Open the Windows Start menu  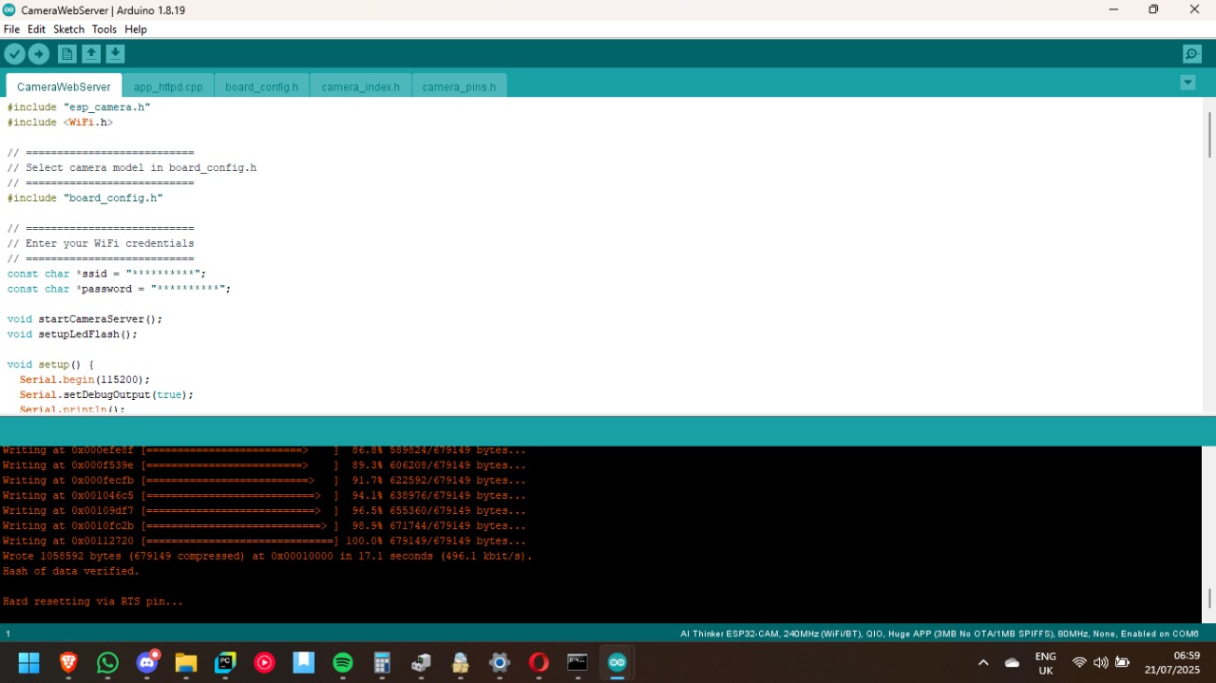(29, 662)
